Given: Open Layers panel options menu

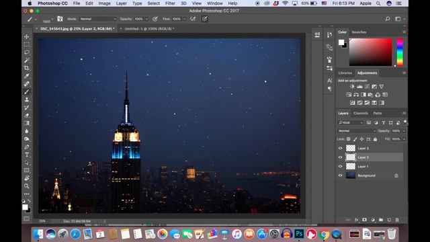Looking at the screenshot, I should point(404,113).
